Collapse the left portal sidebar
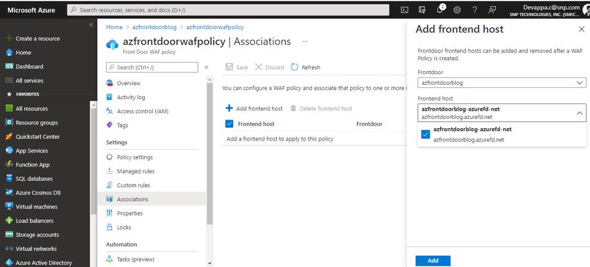 (x=91, y=25)
